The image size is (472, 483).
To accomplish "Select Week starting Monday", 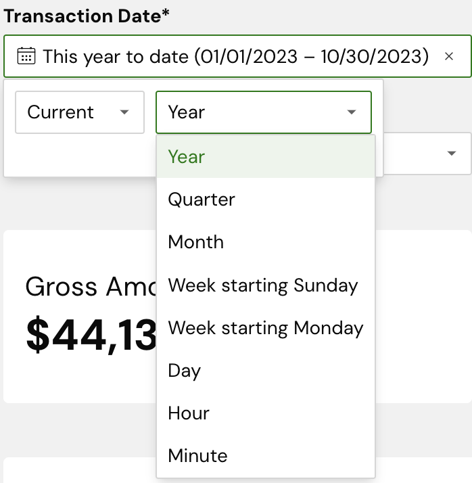I will [266, 328].
